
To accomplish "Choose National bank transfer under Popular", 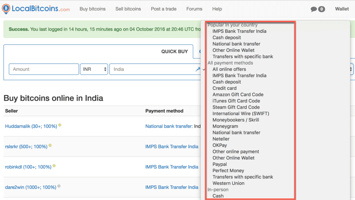I will [x=237, y=44].
